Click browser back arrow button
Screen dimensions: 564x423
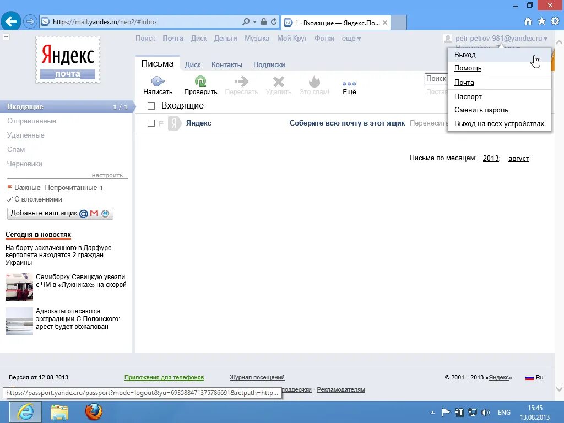tap(11, 21)
